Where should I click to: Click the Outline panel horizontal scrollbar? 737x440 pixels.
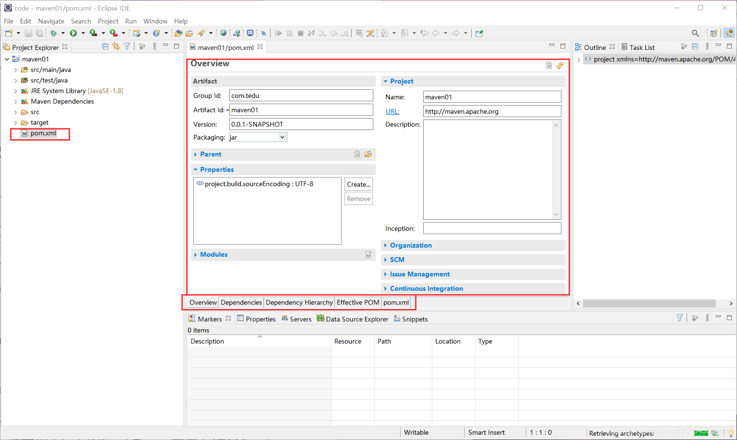[649, 303]
